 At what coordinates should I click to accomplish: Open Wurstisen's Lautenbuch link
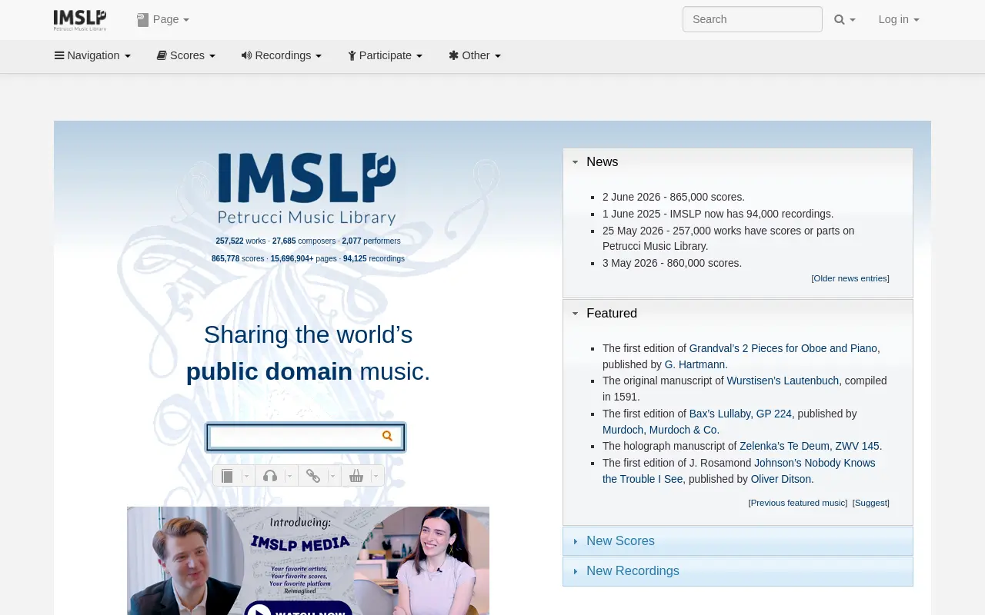point(783,381)
